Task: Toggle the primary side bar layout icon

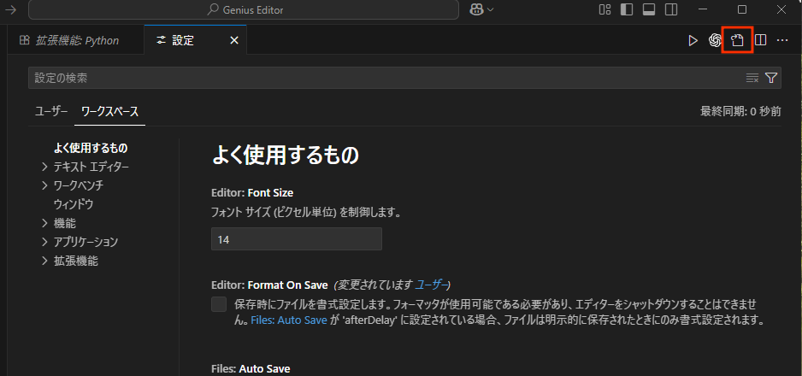Action: click(627, 10)
